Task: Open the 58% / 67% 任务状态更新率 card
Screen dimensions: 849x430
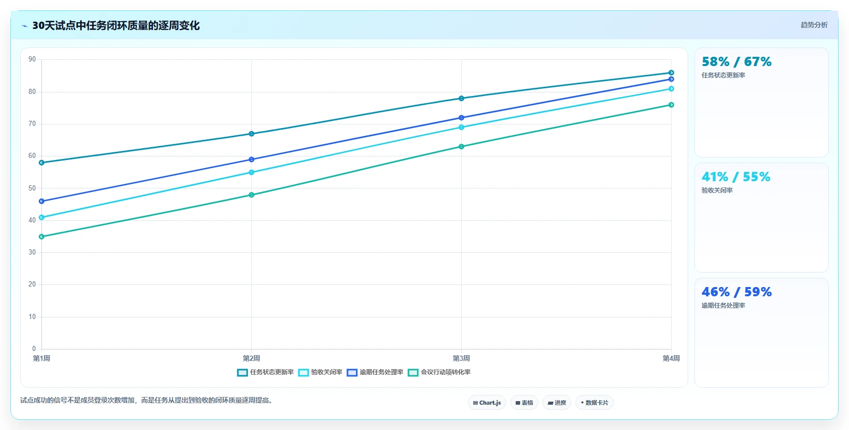Action: (761, 103)
